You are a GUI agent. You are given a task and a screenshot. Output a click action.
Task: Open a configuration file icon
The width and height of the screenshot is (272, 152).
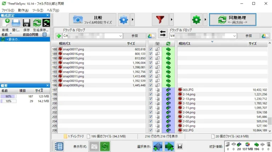point(16,23)
